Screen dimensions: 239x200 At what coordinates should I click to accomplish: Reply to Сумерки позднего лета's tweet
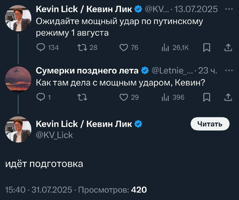(41, 97)
